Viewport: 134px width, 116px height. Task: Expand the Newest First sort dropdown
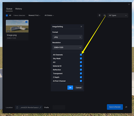tap(34, 15)
